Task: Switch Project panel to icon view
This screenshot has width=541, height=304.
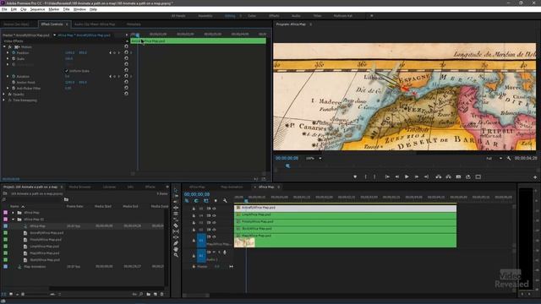Action: pyautogui.click(x=11, y=294)
